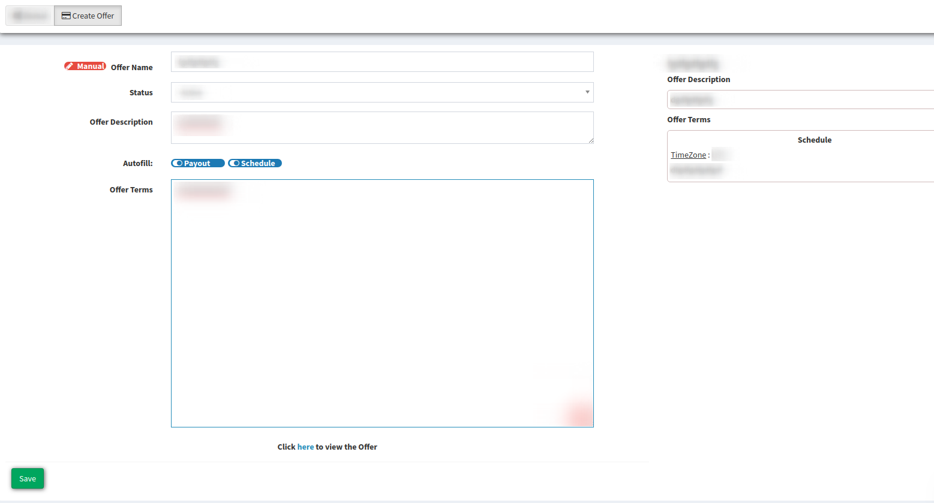Focus the Offer Name input field

pos(382,62)
